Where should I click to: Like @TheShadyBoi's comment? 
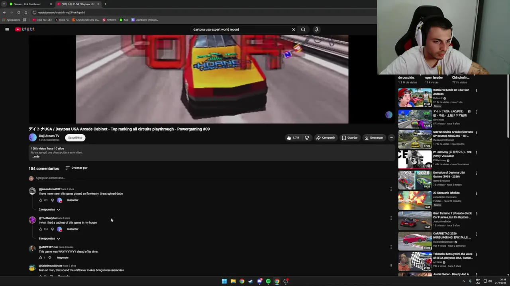[x=41, y=229]
